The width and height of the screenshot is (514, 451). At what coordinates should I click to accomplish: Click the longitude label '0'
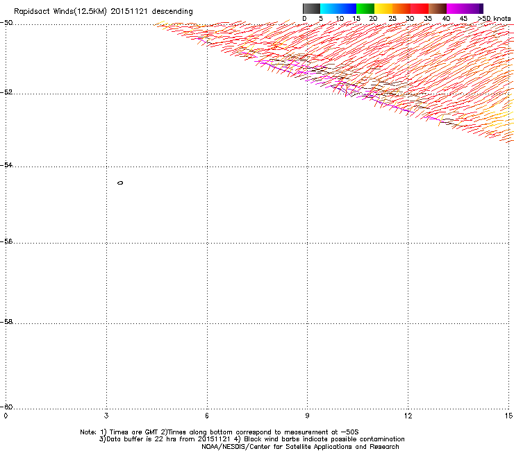(6, 416)
